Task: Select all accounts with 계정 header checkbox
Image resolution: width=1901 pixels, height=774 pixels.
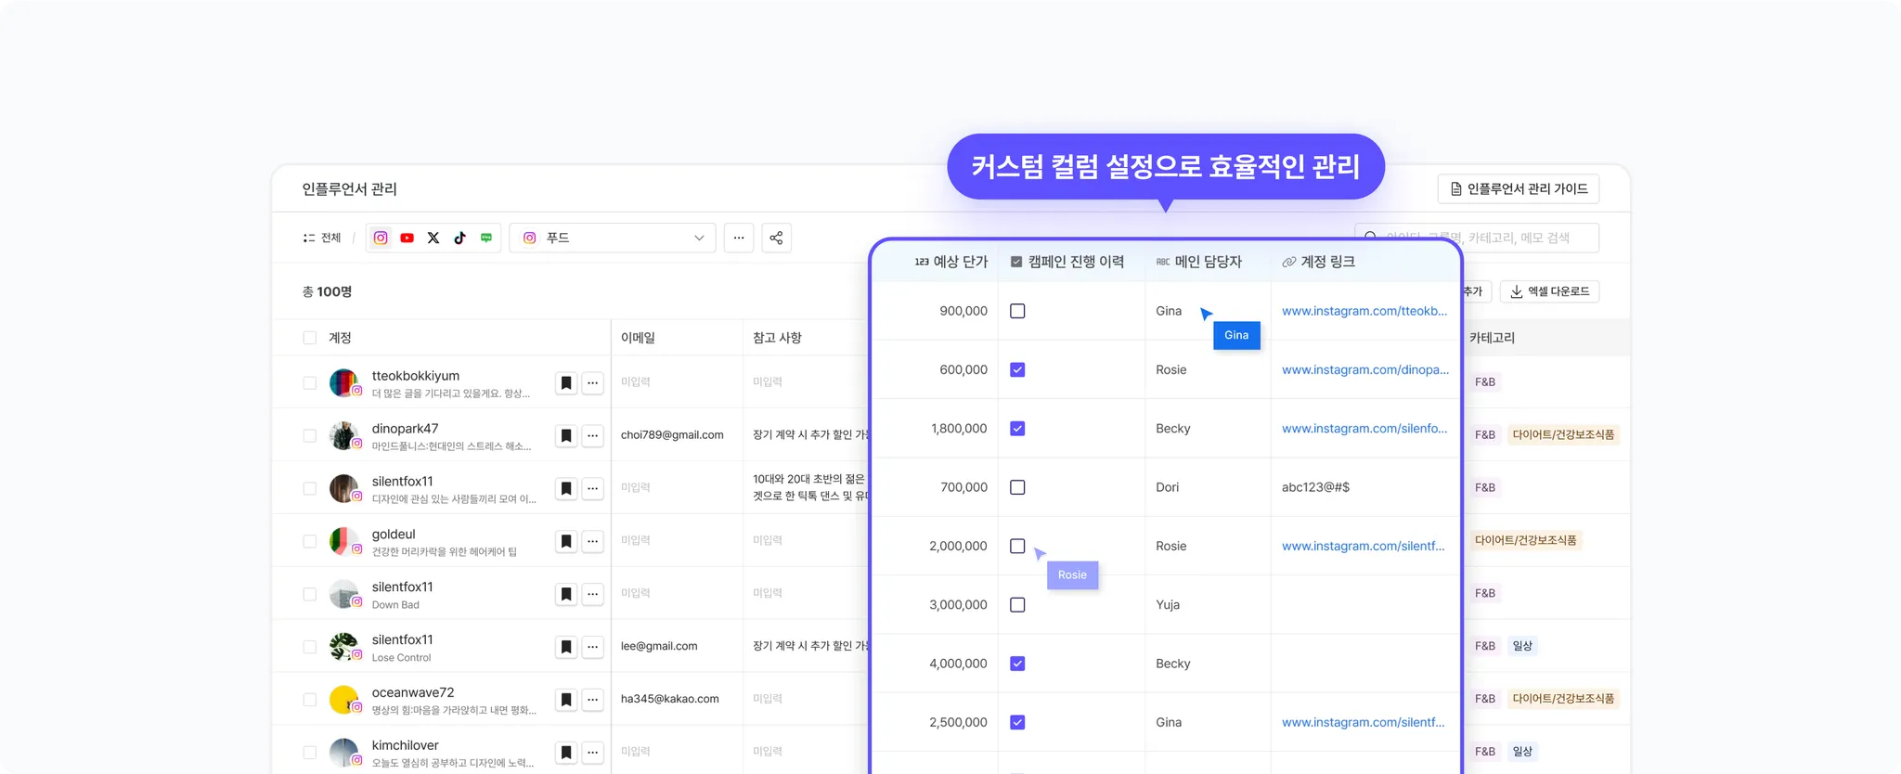Action: pyautogui.click(x=310, y=338)
